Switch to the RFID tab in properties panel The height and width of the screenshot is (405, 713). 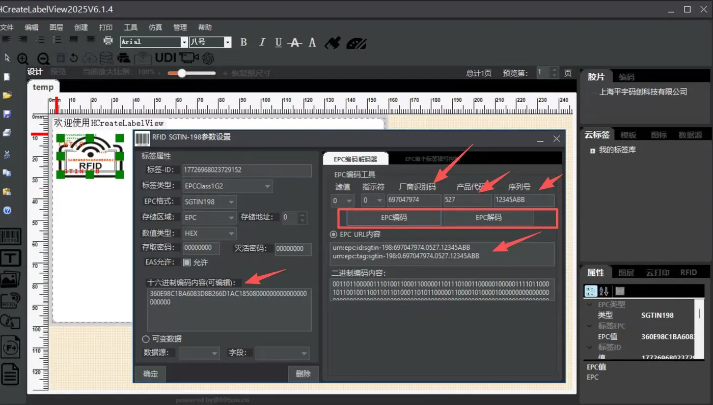point(689,273)
